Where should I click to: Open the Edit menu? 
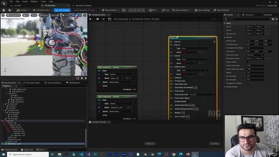tap(17, 1)
